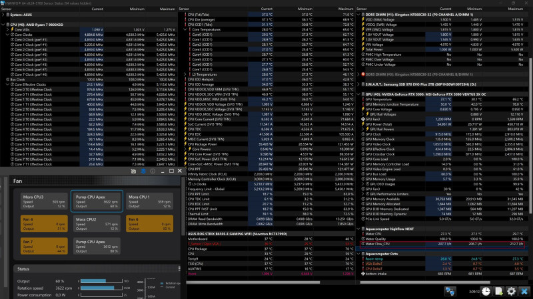Collapse the Core Effective Clocks group

pos(7,84)
